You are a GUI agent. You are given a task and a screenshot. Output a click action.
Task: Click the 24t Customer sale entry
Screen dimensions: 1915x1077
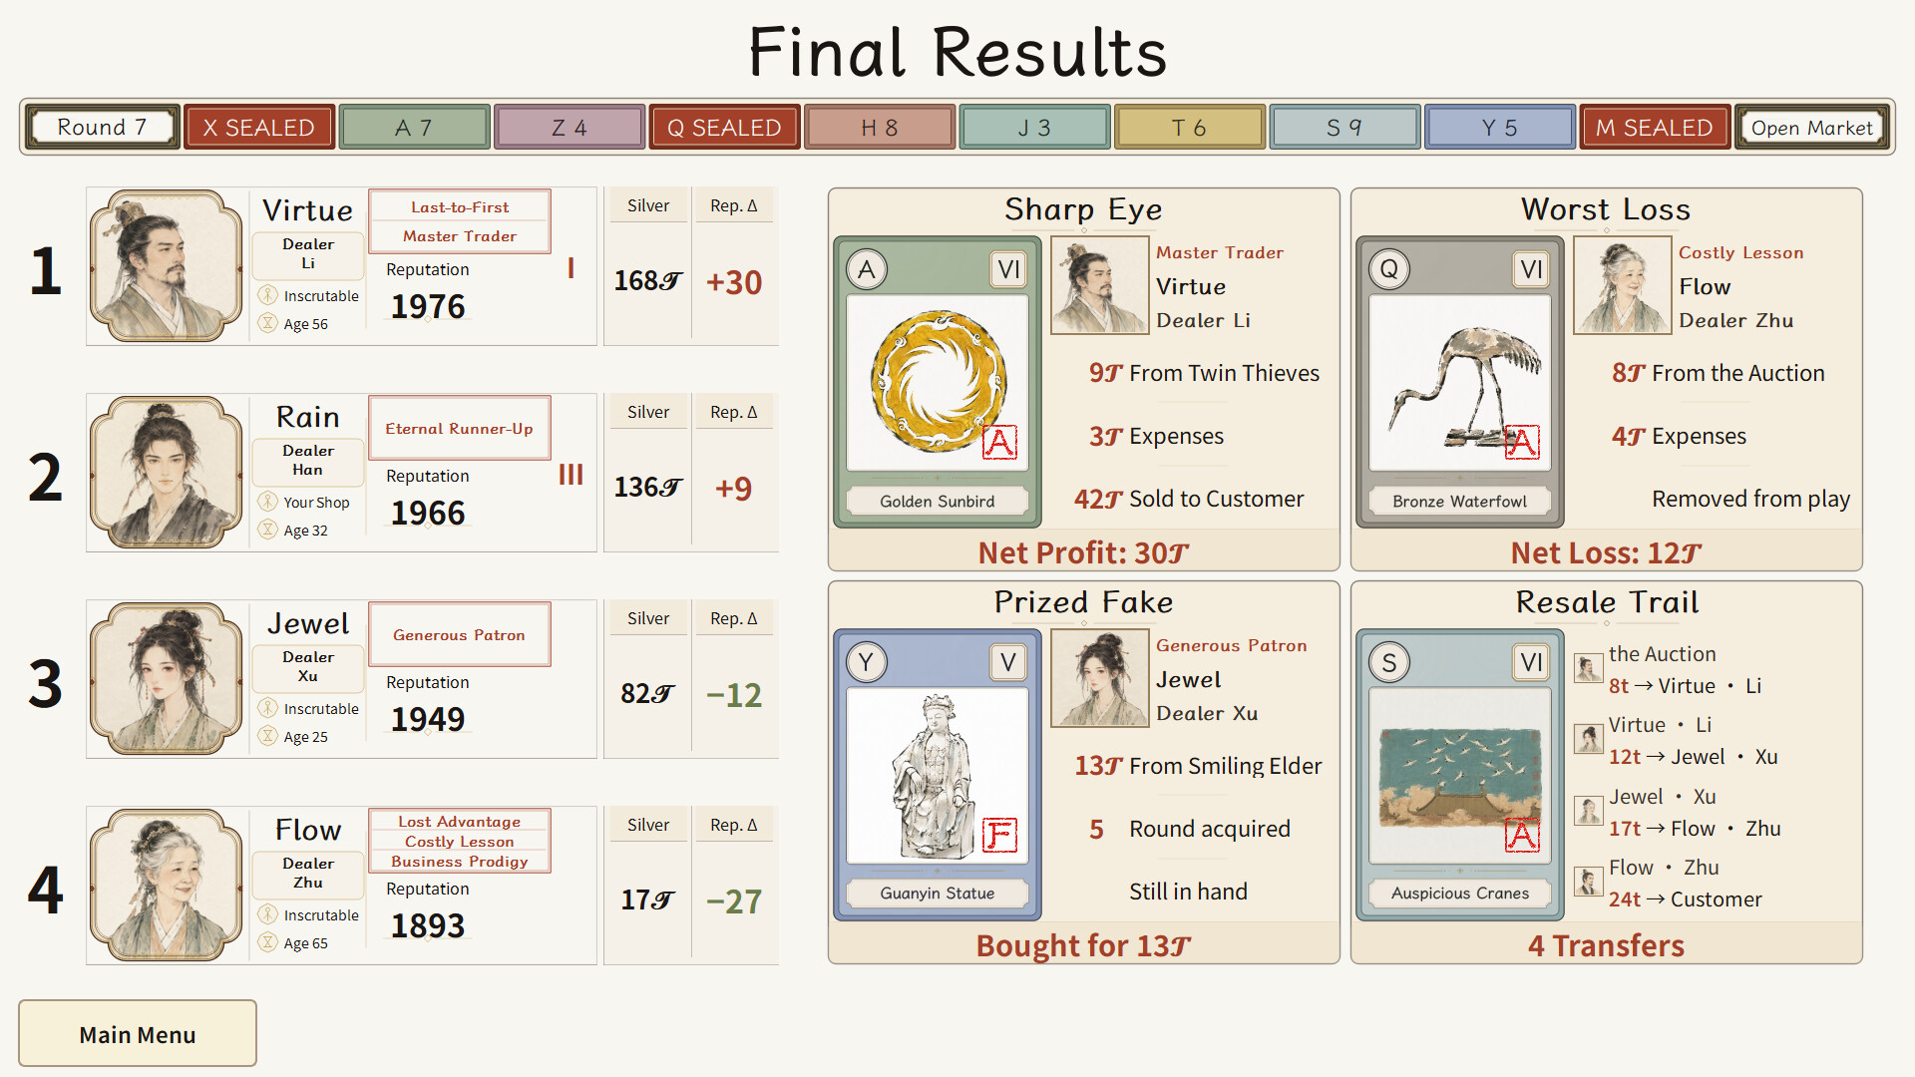(x=1686, y=899)
